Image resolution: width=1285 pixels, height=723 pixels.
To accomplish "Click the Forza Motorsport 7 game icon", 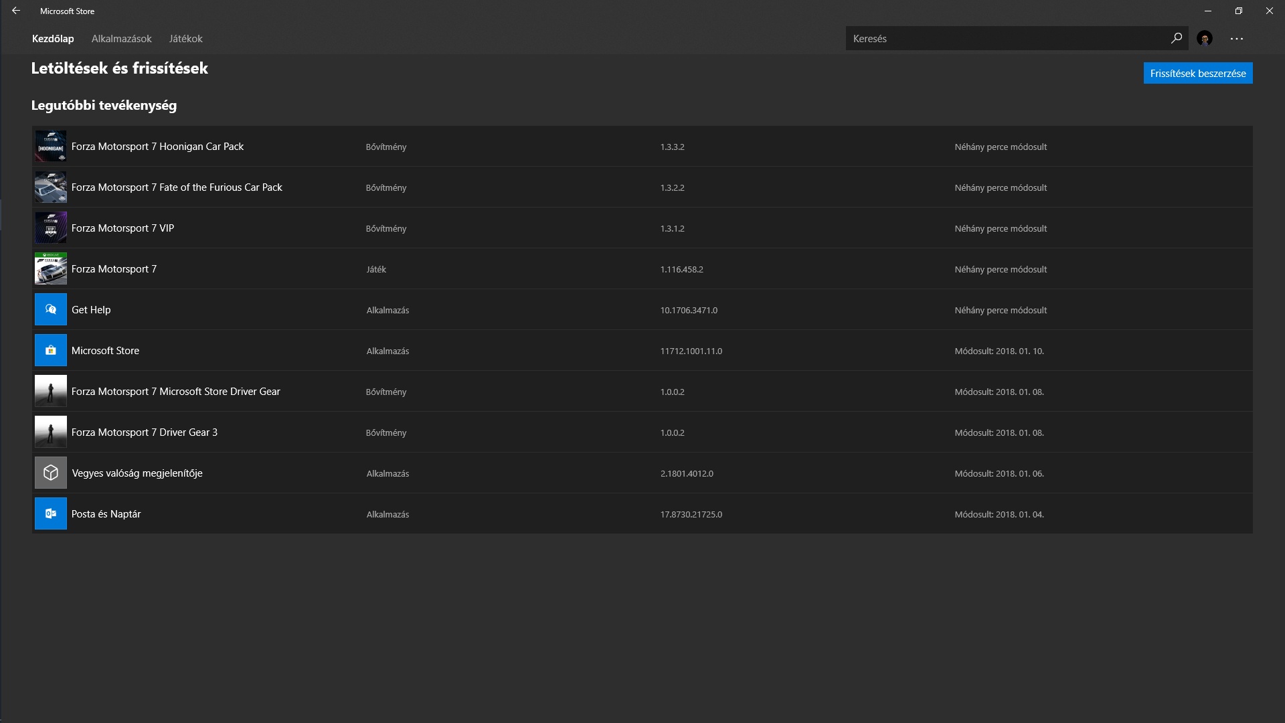I will click(51, 268).
